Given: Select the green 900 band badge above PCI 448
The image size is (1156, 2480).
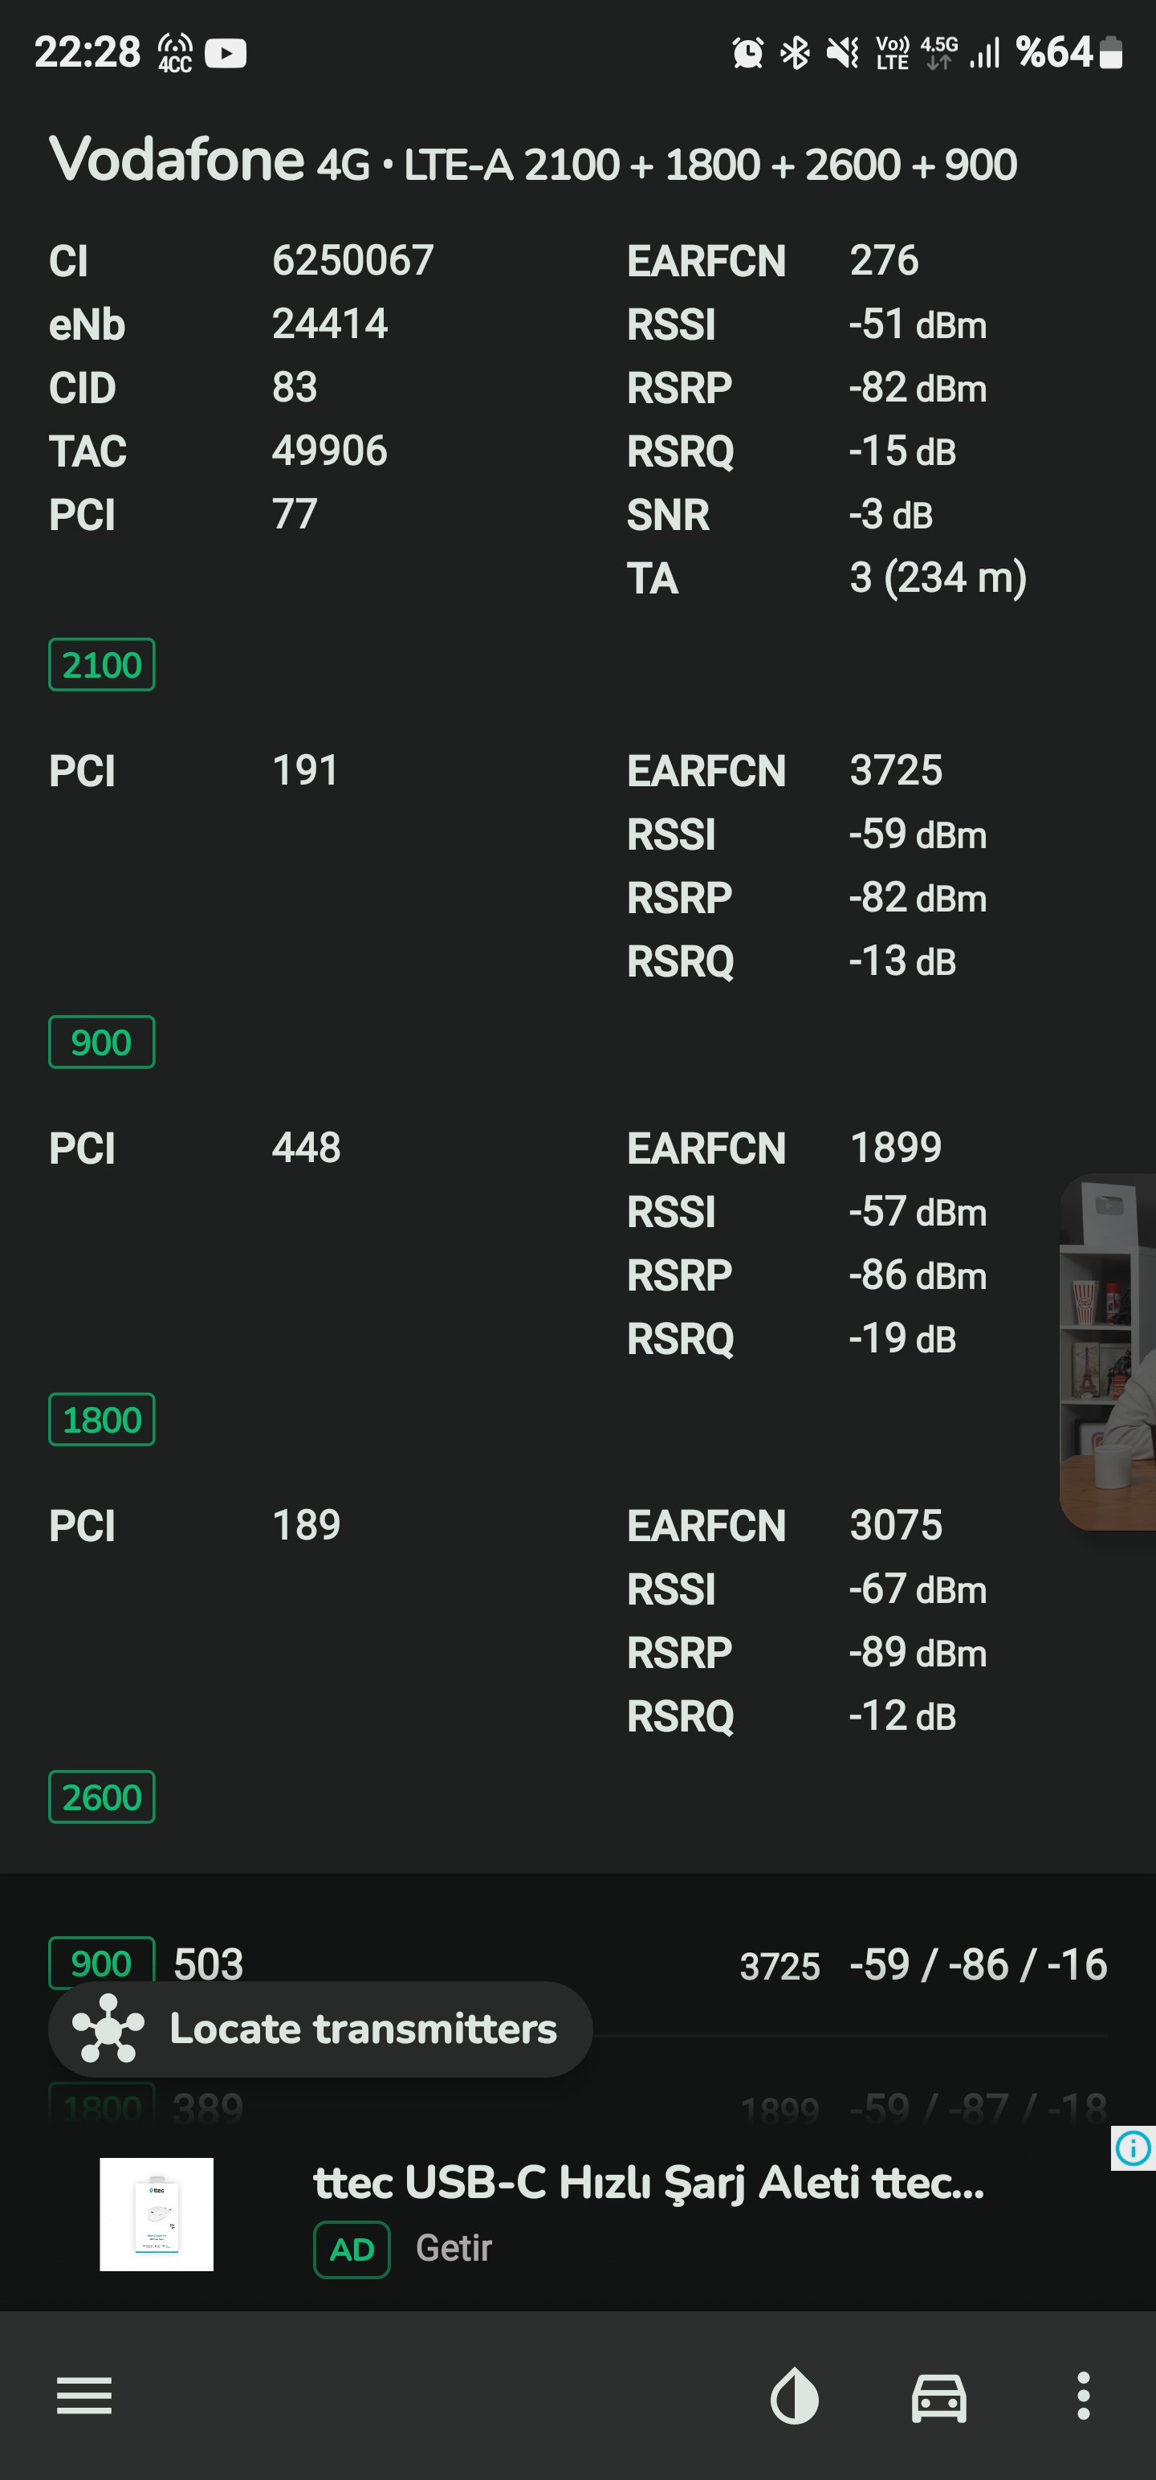Looking at the screenshot, I should point(102,1042).
